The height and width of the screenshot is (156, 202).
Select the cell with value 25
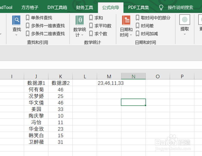click(x=61, y=96)
